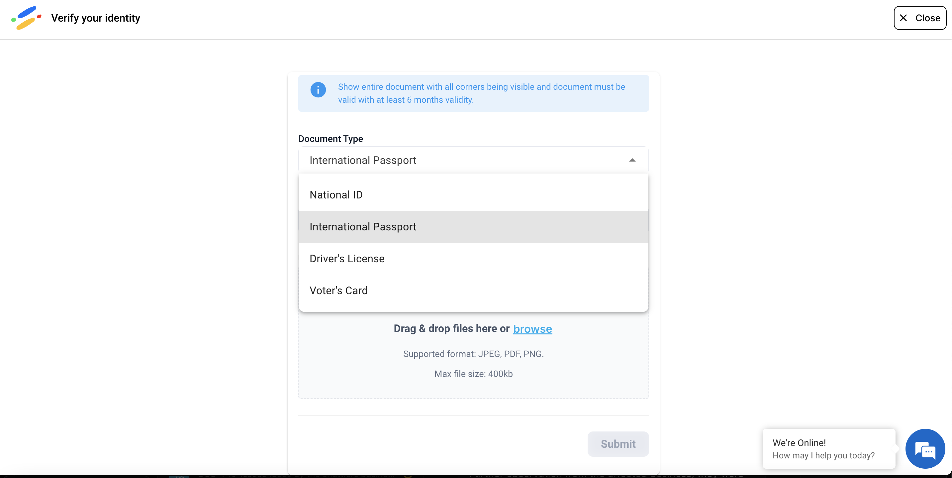Click the Max file size text
This screenshot has width=952, height=478.
(473, 374)
